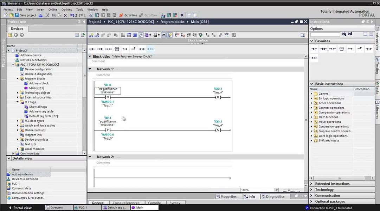Viewport: 380px width, 211px height.
Task: Select normally open contact in Instructions panel Favorites
Action: pyautogui.click(x=314, y=49)
